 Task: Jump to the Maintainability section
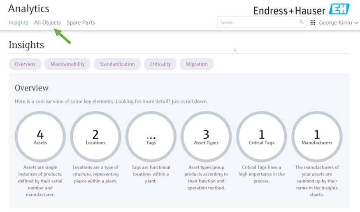67,64
